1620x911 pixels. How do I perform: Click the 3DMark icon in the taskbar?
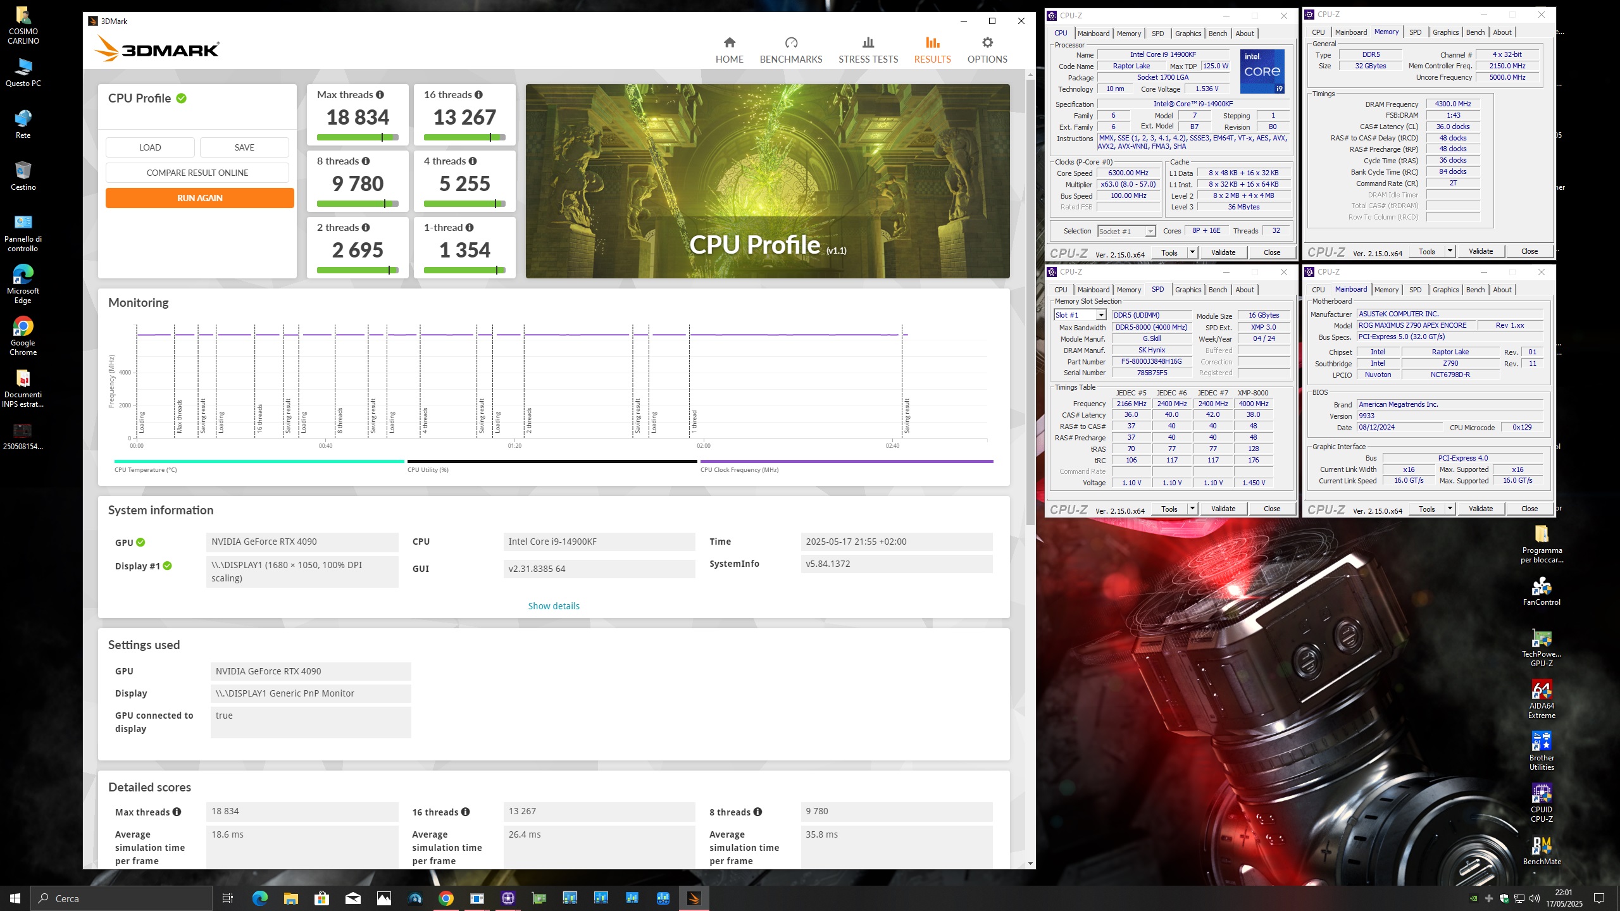[x=694, y=898]
